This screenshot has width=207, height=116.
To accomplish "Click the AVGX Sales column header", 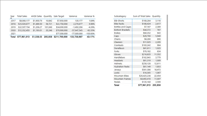I will 37,16.
